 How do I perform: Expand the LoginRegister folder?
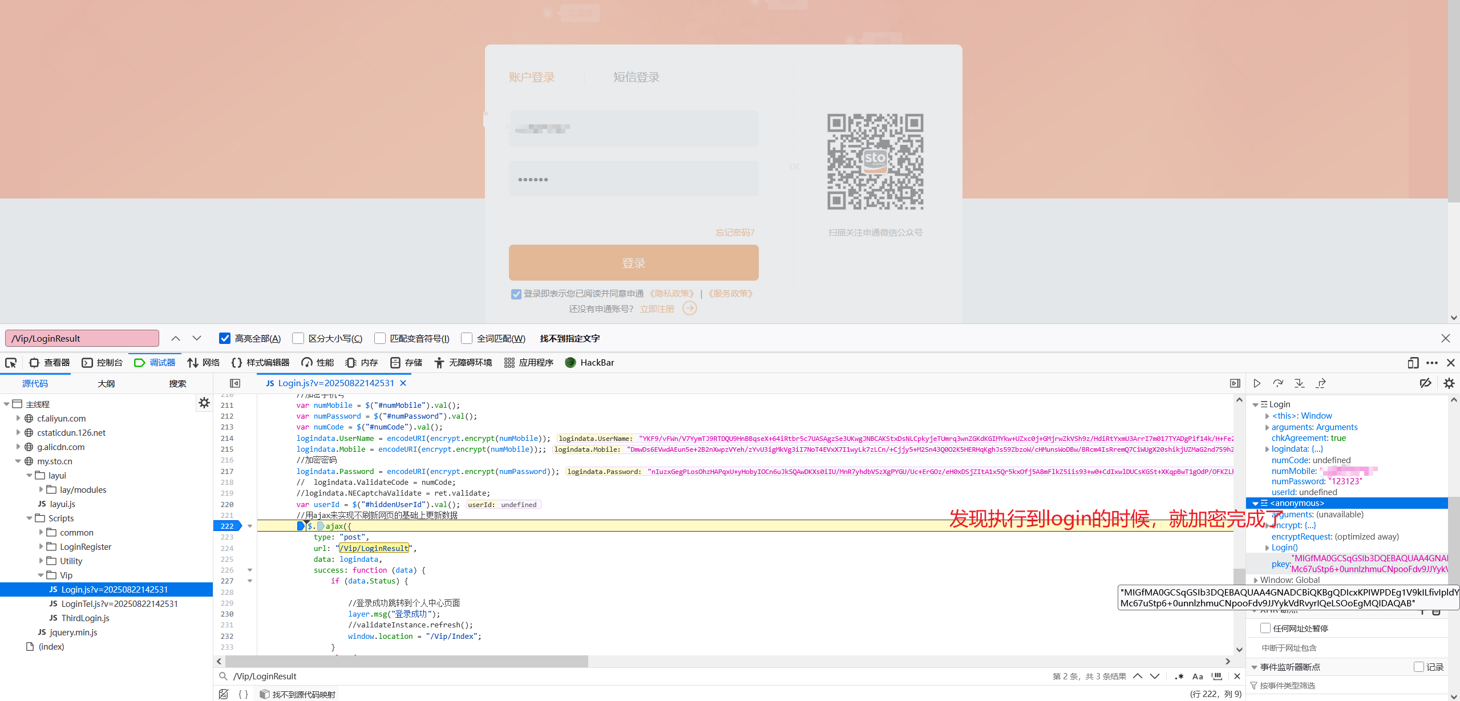point(41,546)
